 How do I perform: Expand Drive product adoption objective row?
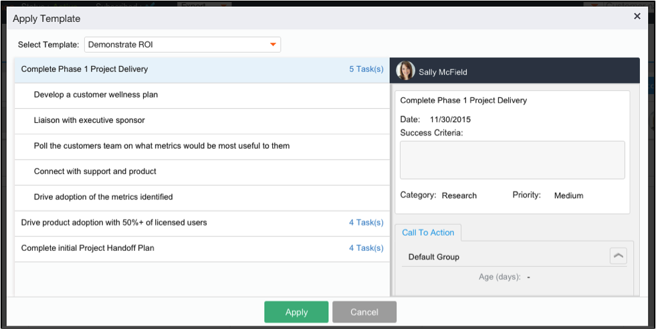click(114, 222)
